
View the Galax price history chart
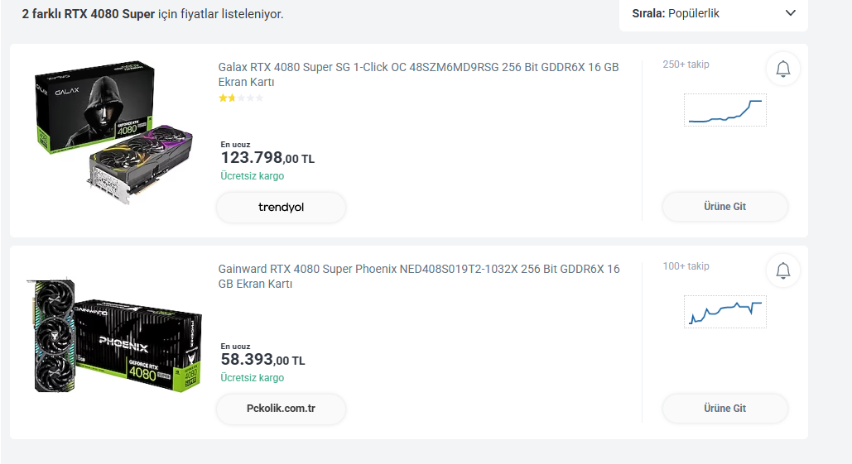(725, 110)
